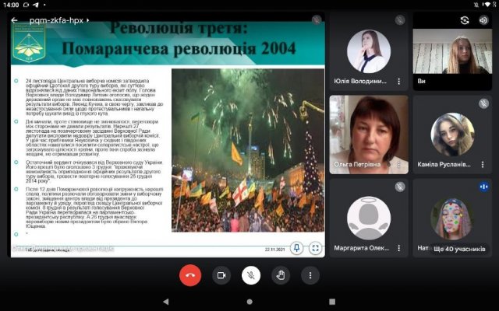This screenshot has height=311, width=499.
Task: Select your own video tile labeled Ви
Action: (452, 51)
